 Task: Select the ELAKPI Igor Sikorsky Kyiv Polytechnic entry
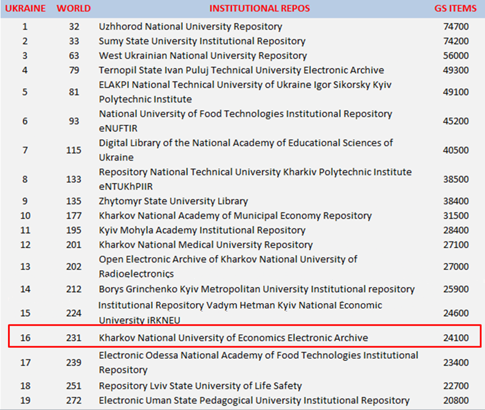click(x=245, y=92)
